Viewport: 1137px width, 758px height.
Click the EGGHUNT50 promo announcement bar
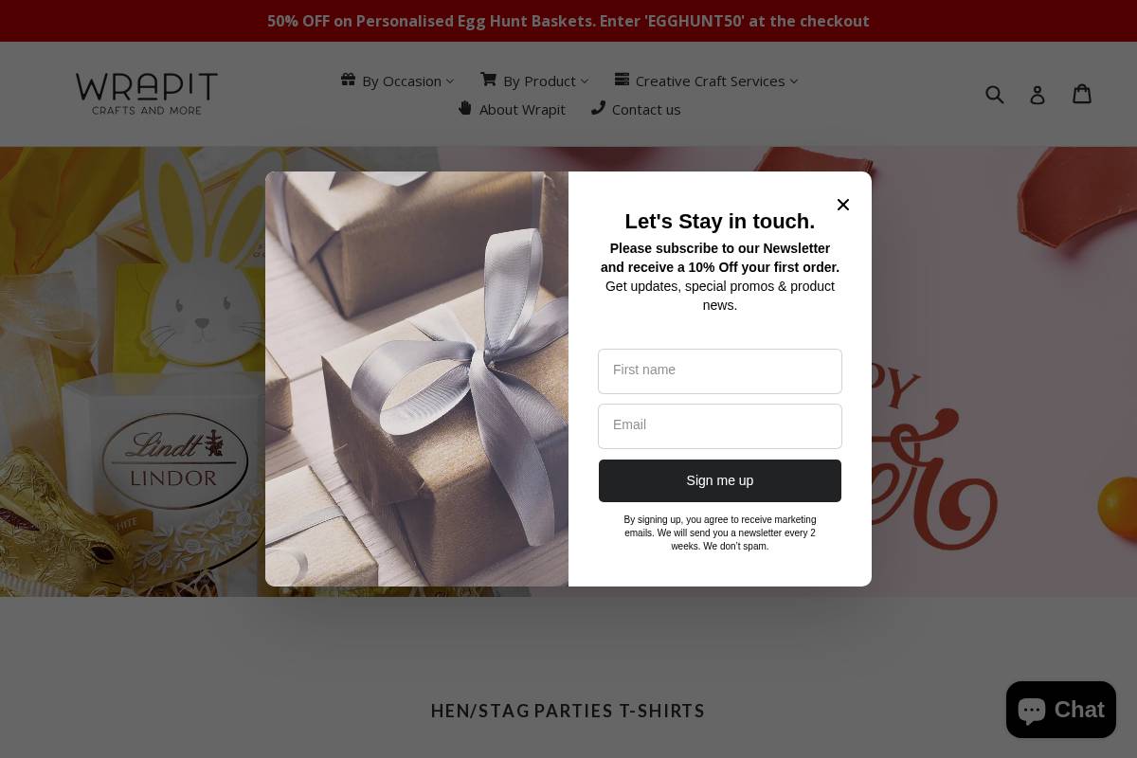click(568, 21)
